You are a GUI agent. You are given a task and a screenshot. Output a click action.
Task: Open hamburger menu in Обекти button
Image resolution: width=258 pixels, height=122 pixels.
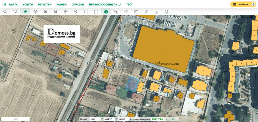click(x=234, y=4)
